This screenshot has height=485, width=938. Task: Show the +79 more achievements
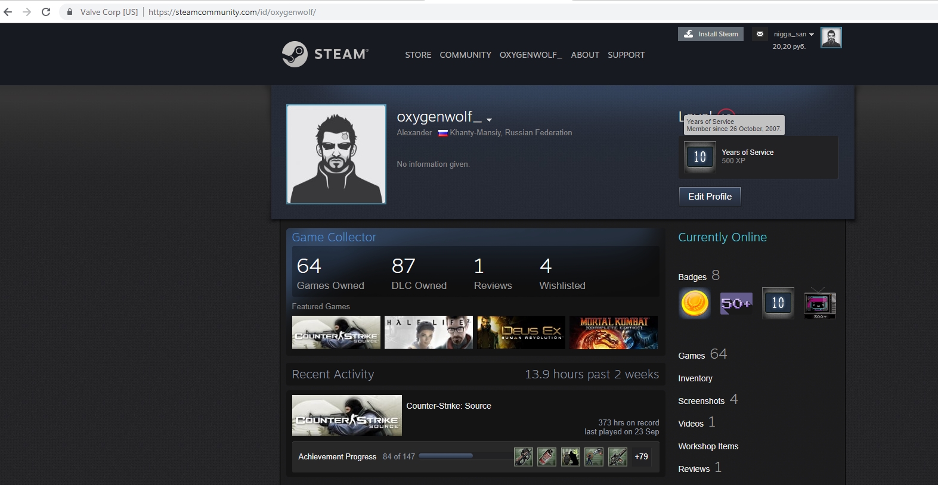coord(641,457)
